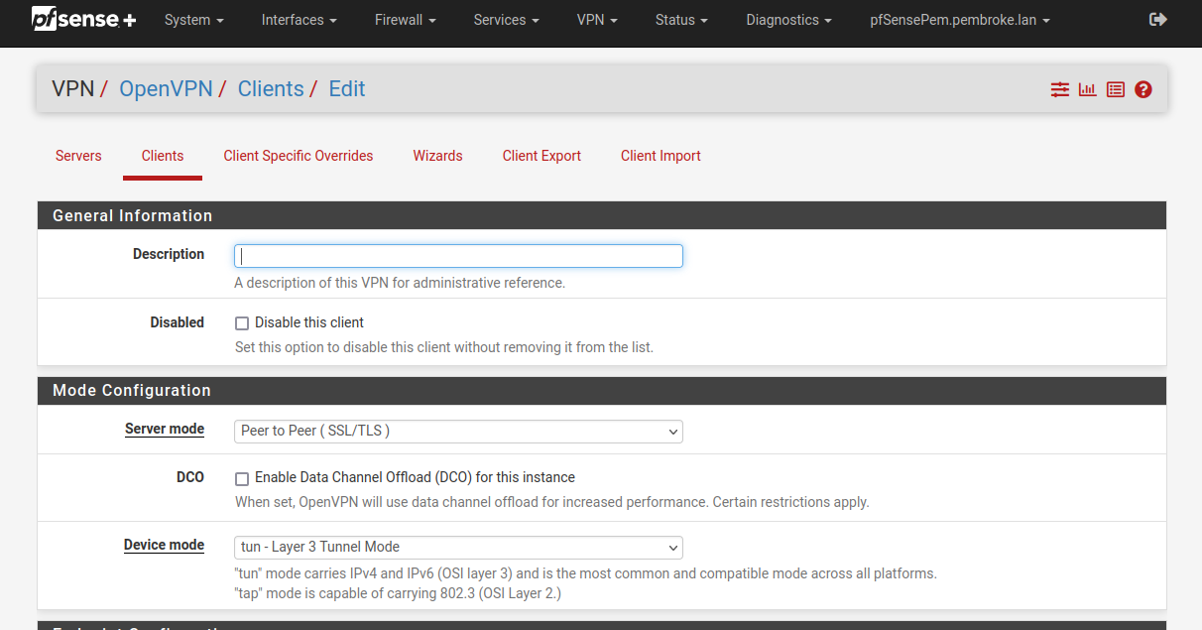Focus the Description text field
The width and height of the screenshot is (1202, 630).
point(458,256)
